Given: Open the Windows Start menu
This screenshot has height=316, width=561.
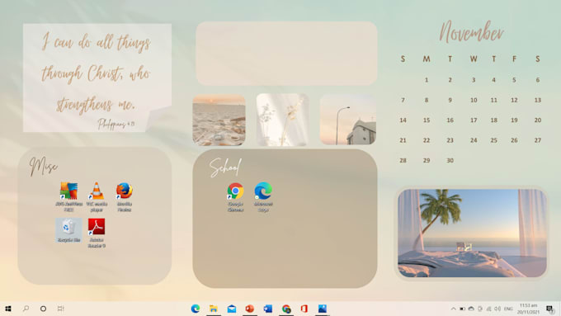Looking at the screenshot, I should click(x=8, y=309).
